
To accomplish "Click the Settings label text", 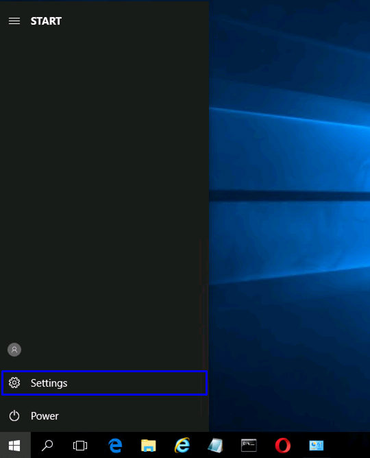I will click(49, 383).
